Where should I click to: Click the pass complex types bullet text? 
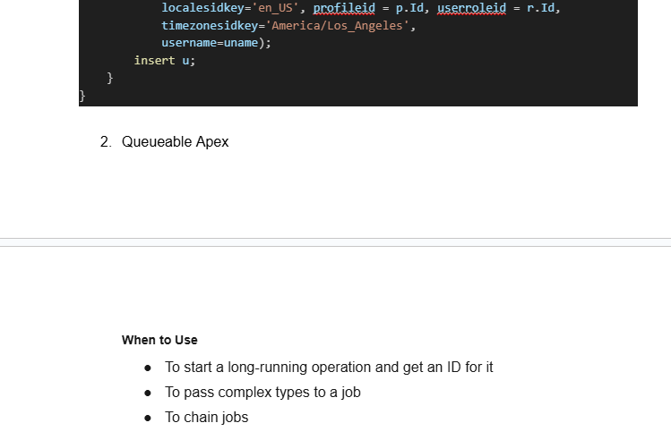(x=262, y=393)
